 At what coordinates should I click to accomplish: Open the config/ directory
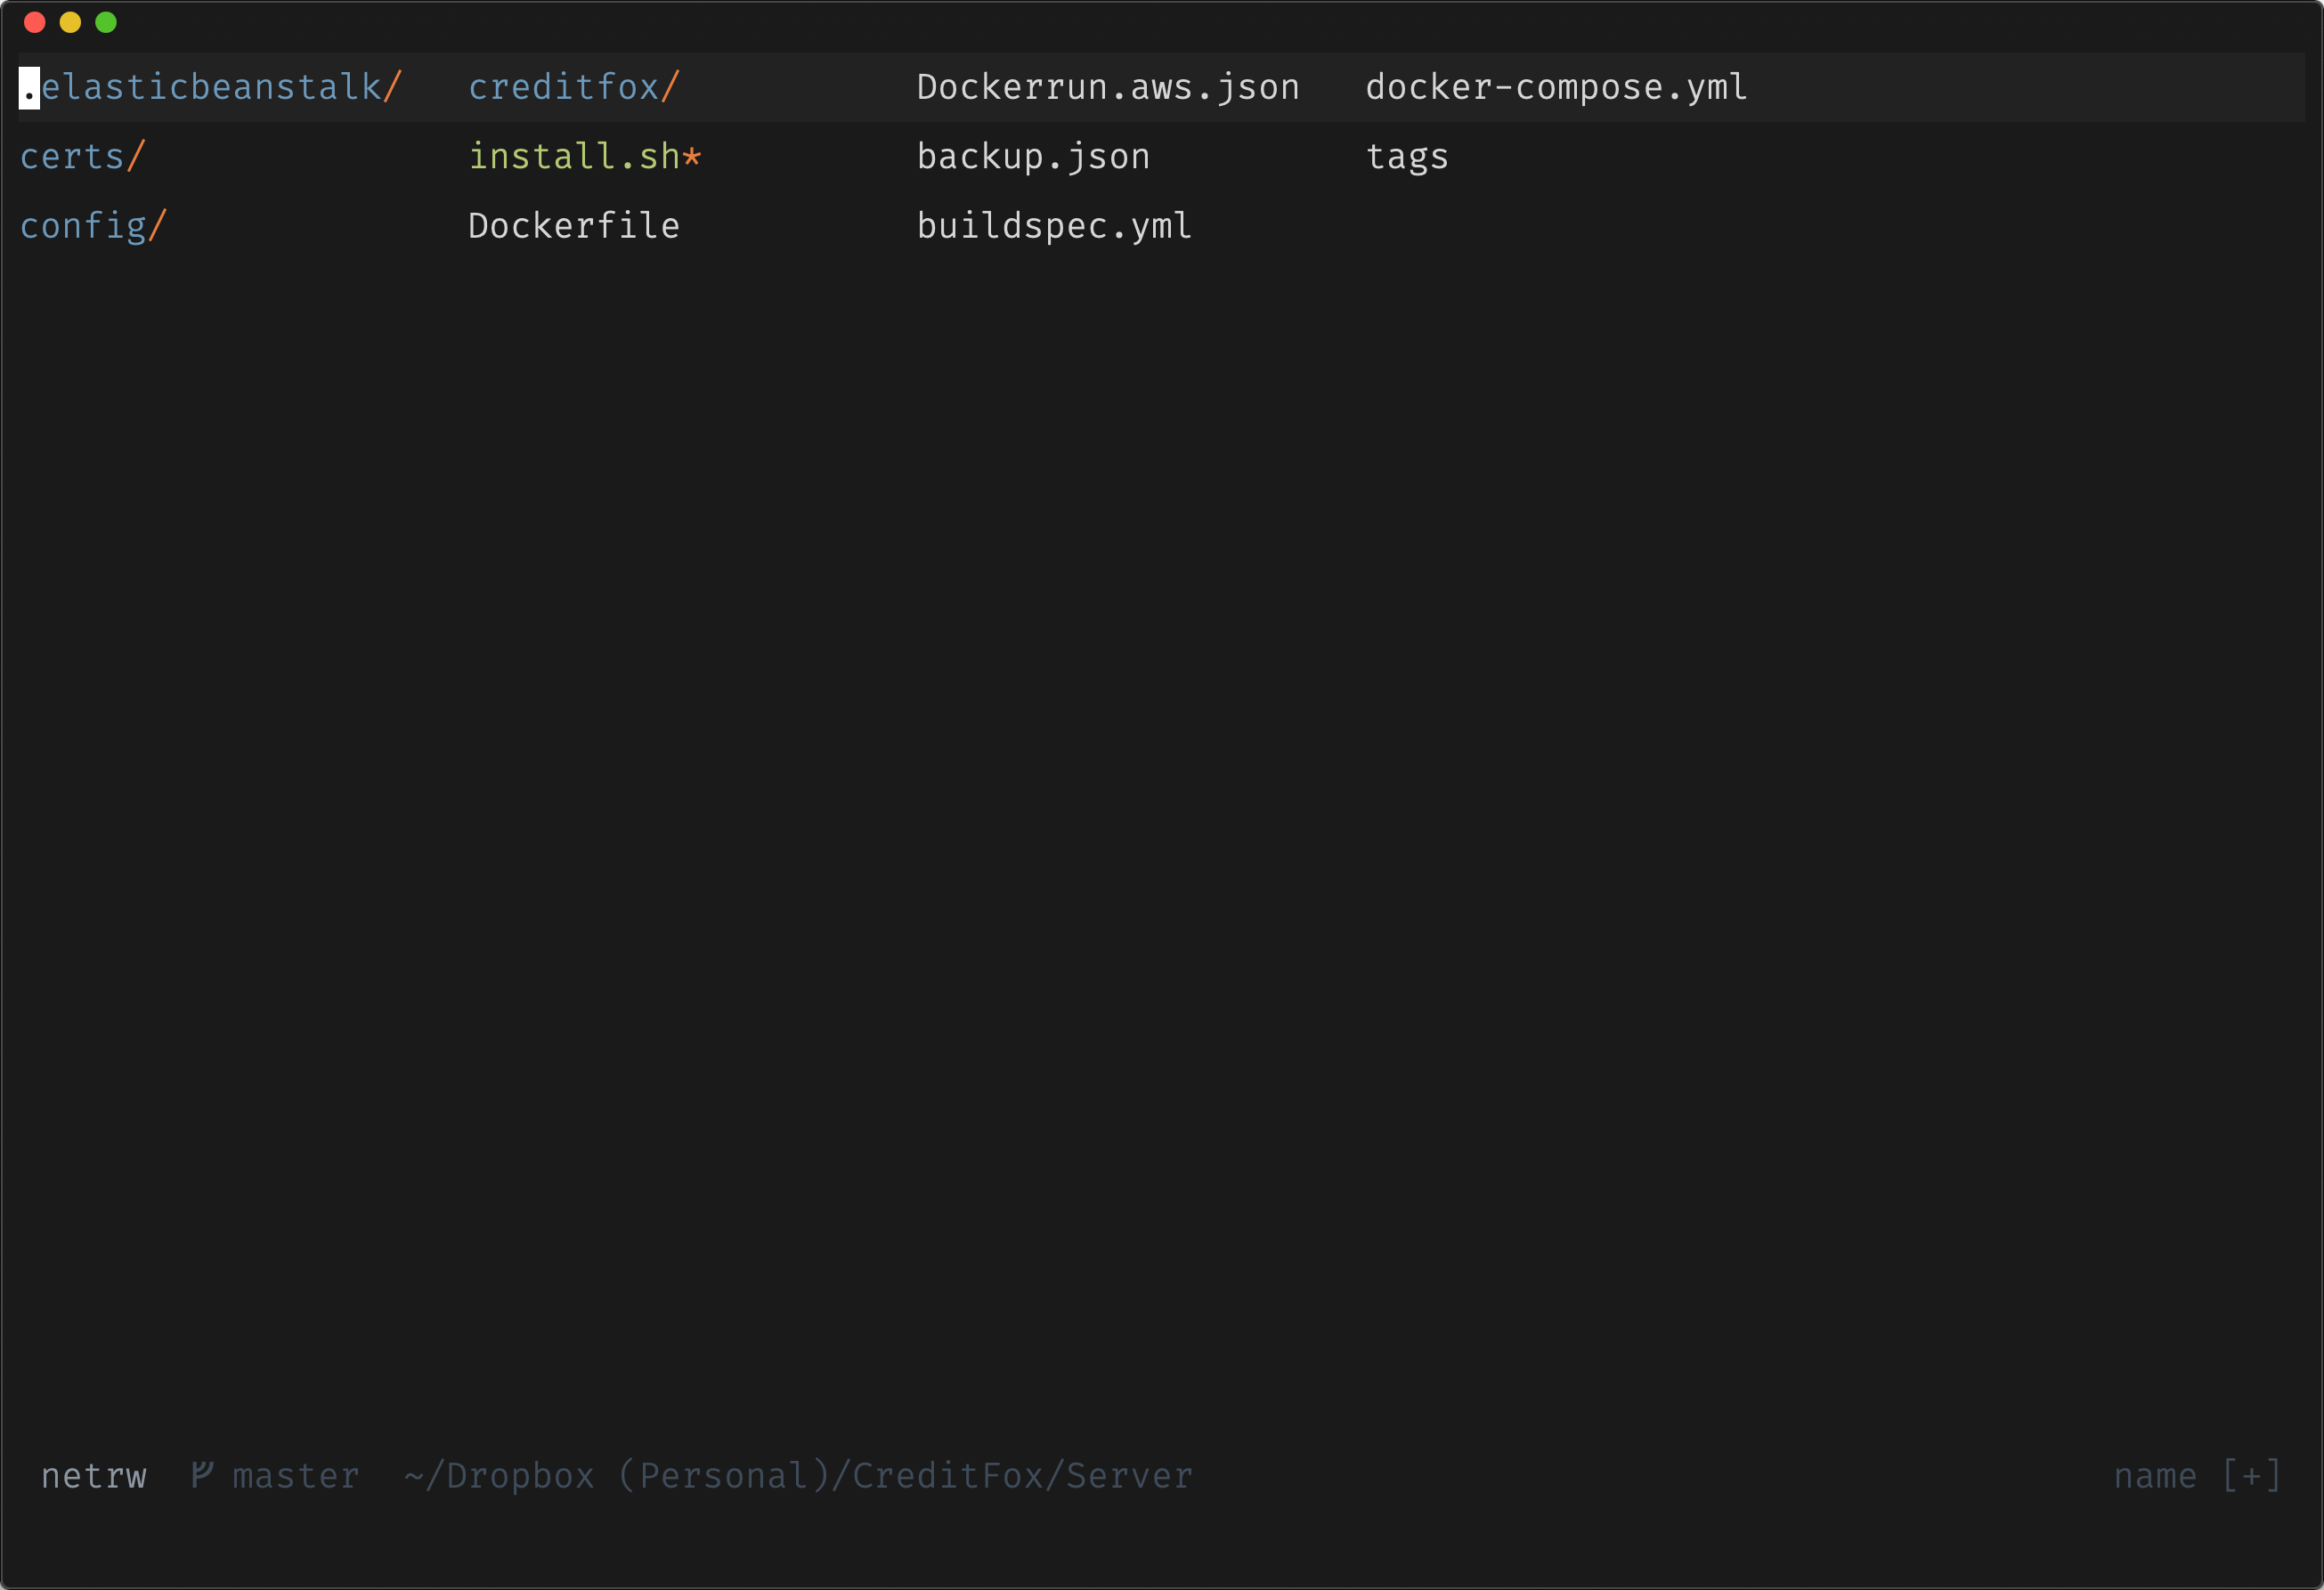(93, 226)
